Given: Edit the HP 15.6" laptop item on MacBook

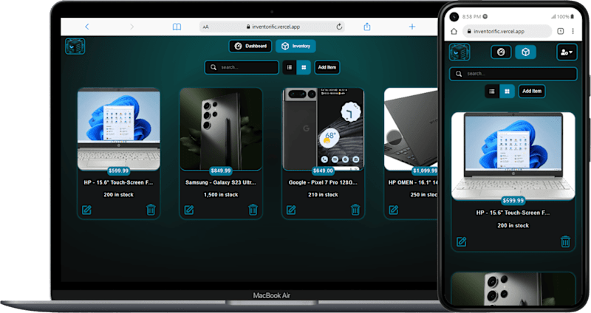Looking at the screenshot, I should click(x=86, y=210).
